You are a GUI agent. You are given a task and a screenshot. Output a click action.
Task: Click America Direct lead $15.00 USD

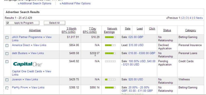pos(136,45)
